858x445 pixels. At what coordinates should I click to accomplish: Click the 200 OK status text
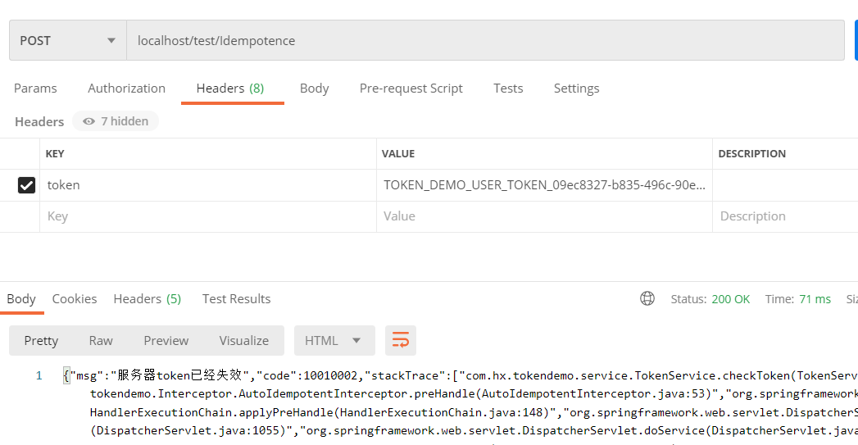click(730, 299)
